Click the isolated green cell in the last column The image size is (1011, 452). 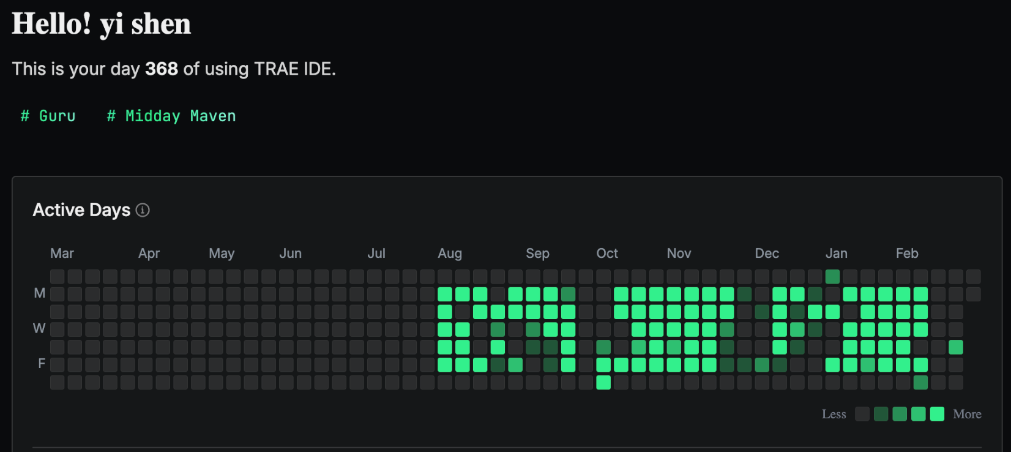tap(955, 347)
